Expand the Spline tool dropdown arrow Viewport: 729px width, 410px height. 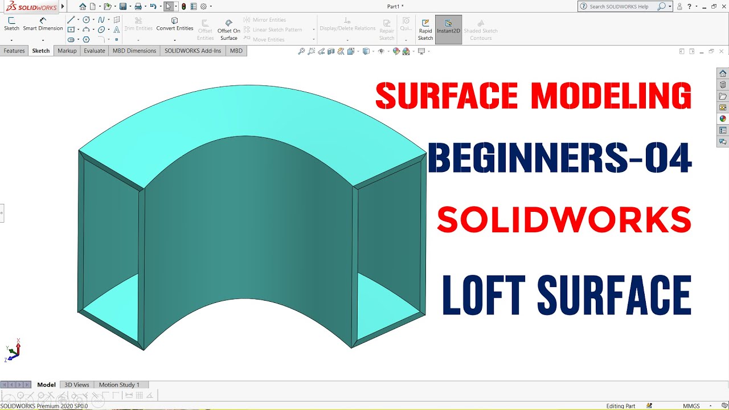[x=109, y=20]
